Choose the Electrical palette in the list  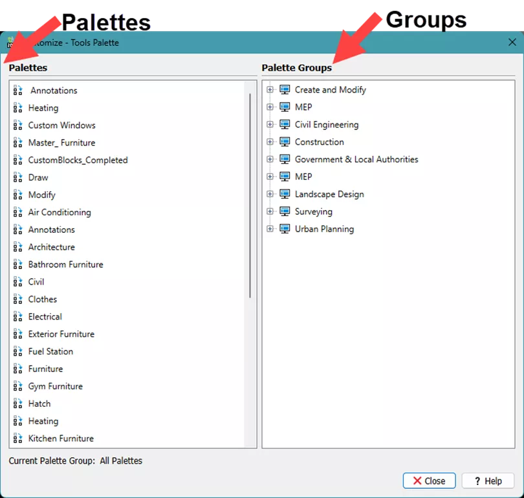pos(45,317)
